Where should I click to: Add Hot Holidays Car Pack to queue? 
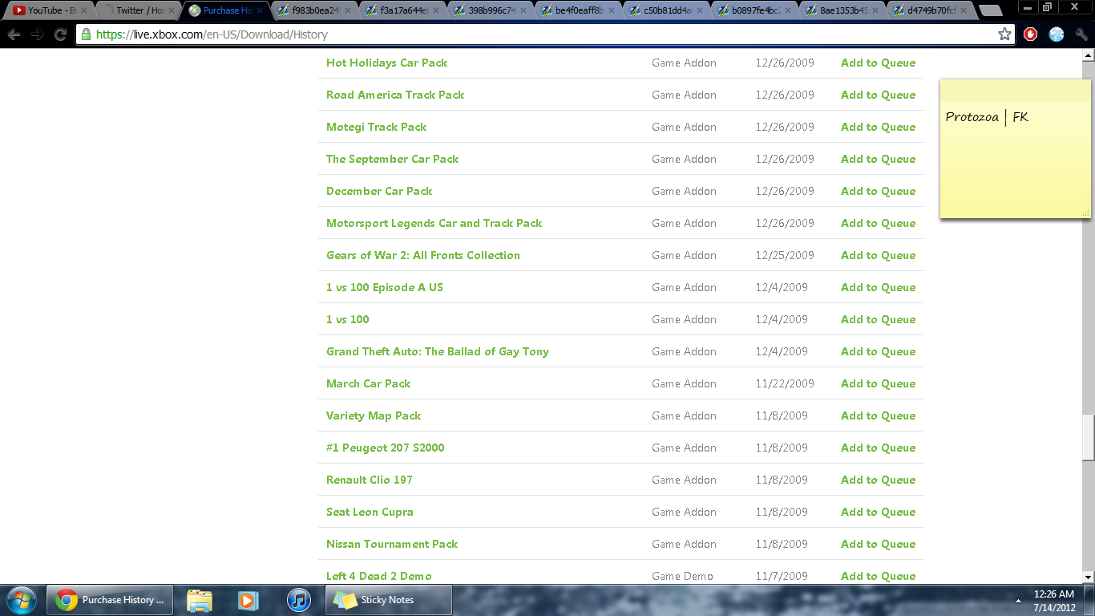(878, 63)
